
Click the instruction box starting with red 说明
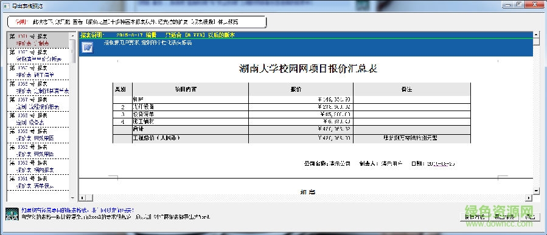[137, 22]
